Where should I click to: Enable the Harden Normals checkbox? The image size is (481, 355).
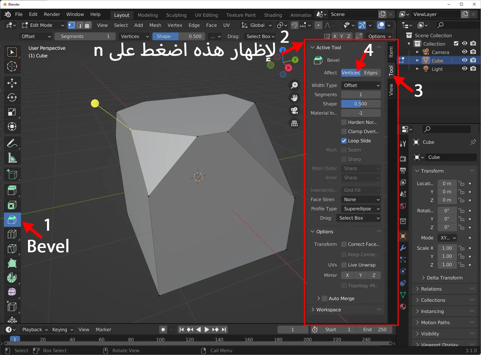coord(344,122)
